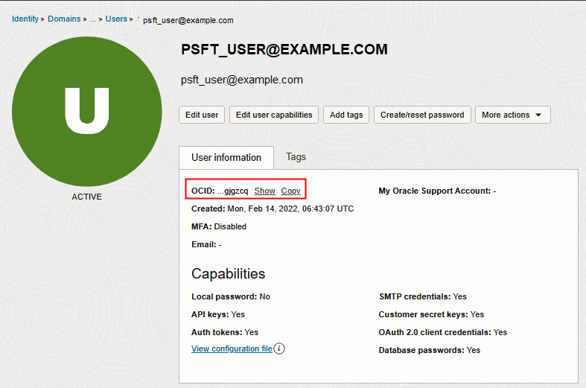Select the User information tab

[x=226, y=157]
